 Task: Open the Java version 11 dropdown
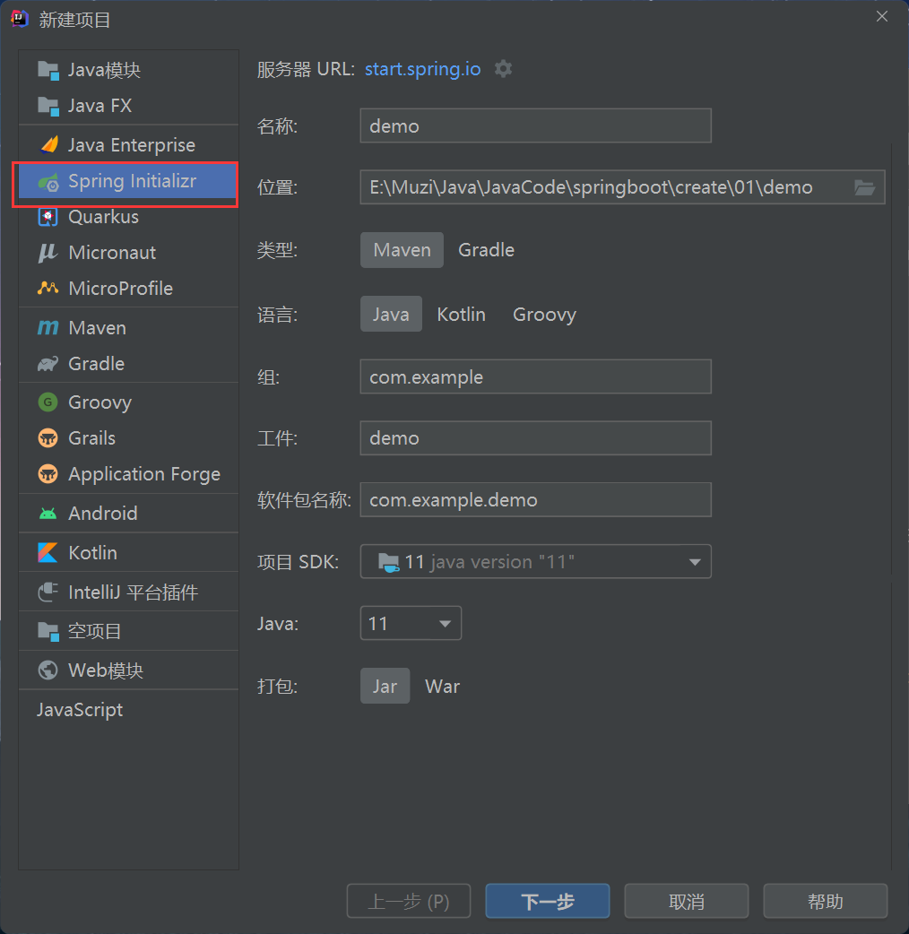coord(411,624)
